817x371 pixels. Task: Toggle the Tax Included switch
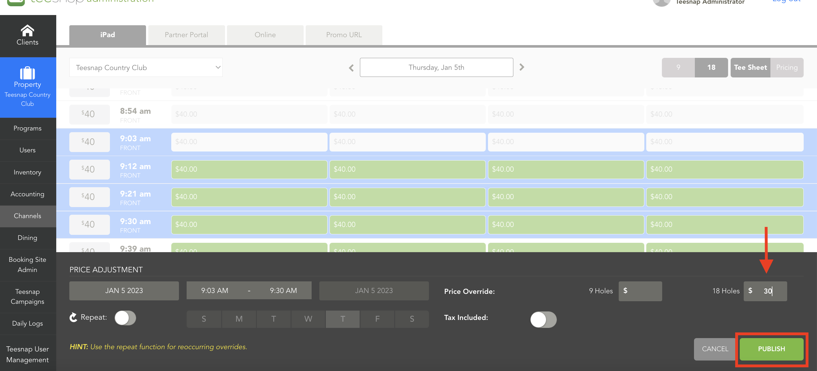543,320
